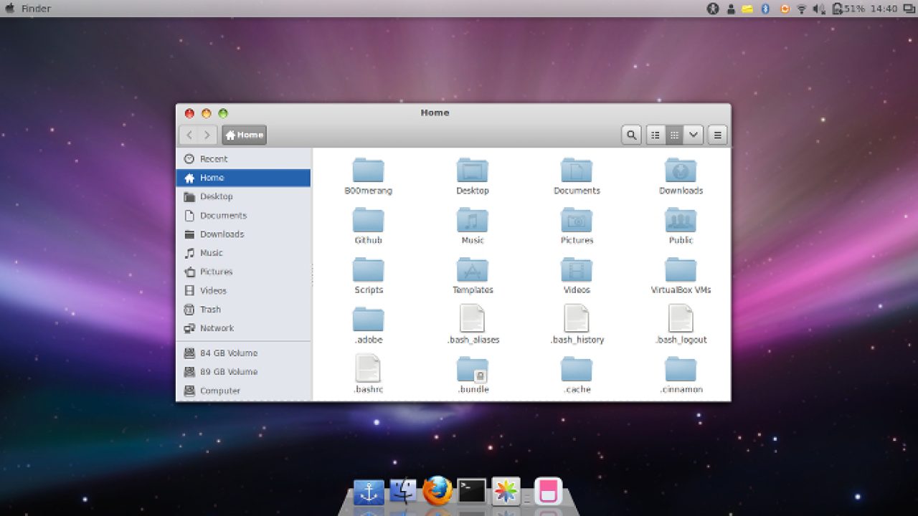
Task: Open the Terminal from the dock
Action: coord(472,492)
